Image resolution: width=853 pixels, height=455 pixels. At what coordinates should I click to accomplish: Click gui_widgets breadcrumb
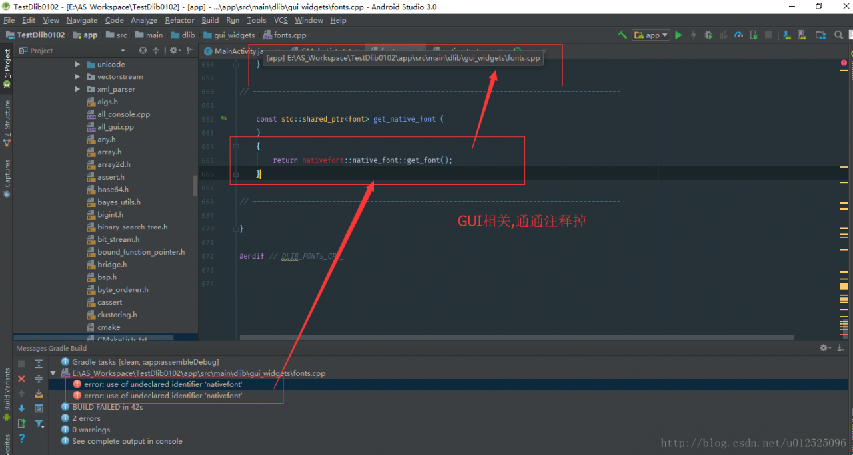pyautogui.click(x=229, y=35)
